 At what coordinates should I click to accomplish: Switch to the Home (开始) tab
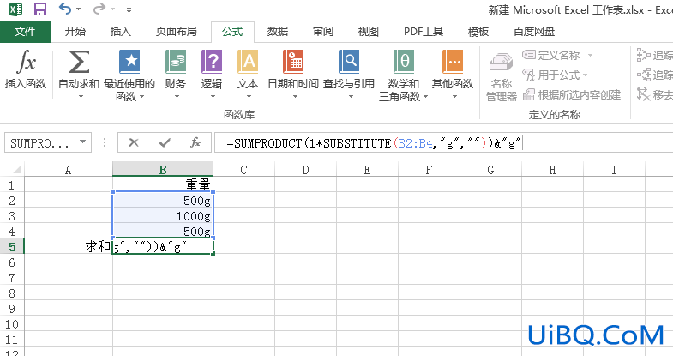click(75, 32)
